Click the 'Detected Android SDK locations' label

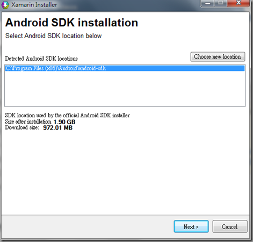tap(41, 59)
